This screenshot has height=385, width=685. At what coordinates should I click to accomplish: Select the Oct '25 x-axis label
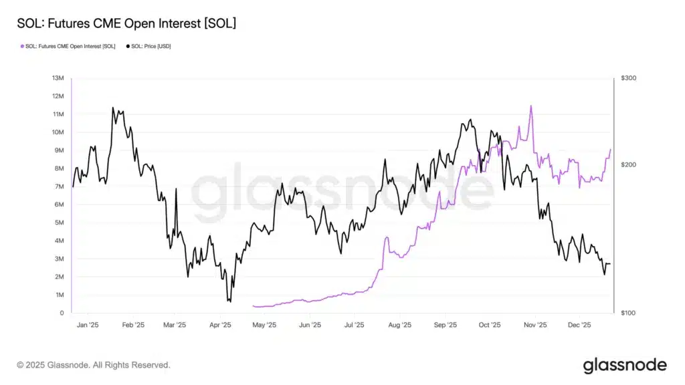(490, 326)
